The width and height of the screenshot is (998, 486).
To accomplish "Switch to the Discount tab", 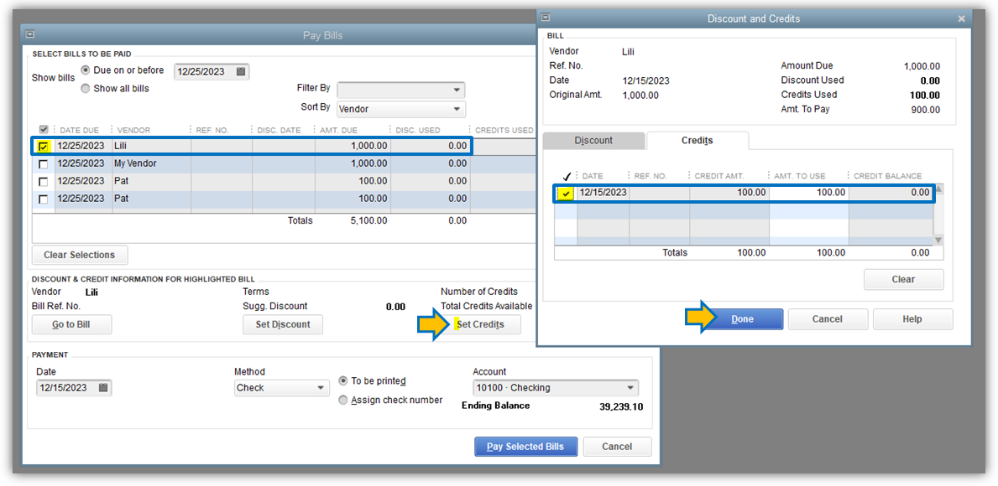I will coord(594,140).
